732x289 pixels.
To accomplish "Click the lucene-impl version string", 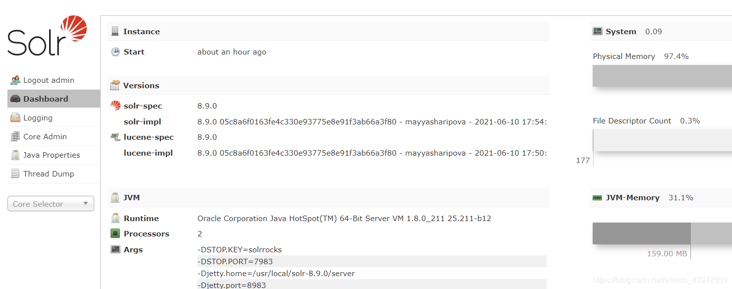I will point(372,153).
